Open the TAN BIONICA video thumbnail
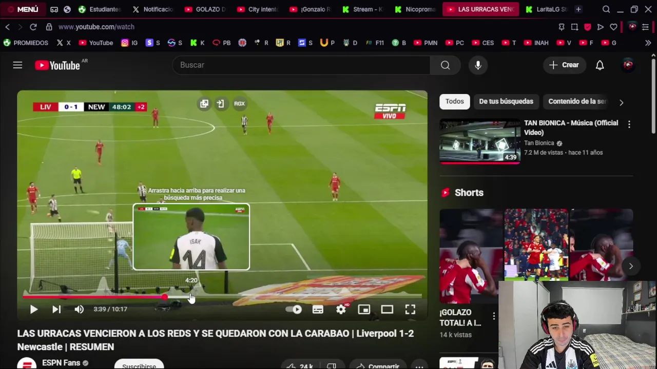The width and height of the screenshot is (657, 369). coord(480,142)
